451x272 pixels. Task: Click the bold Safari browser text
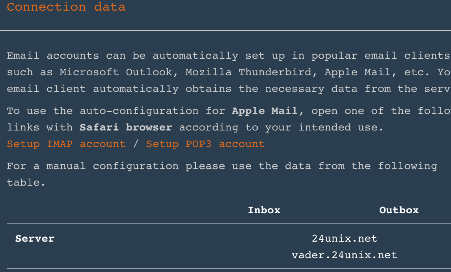coord(126,127)
